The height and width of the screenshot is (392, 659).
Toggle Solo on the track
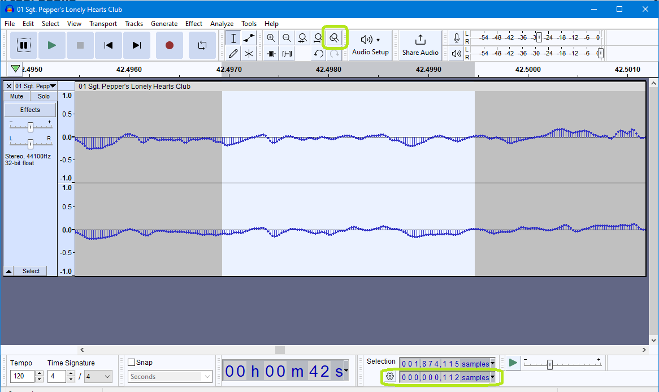click(44, 96)
